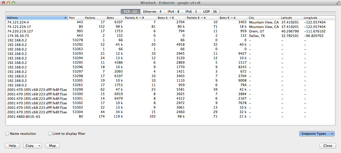Screen dimensions: 341x153
Task: Select the 74.220.219.127 address row
Action: tap(170, 31)
